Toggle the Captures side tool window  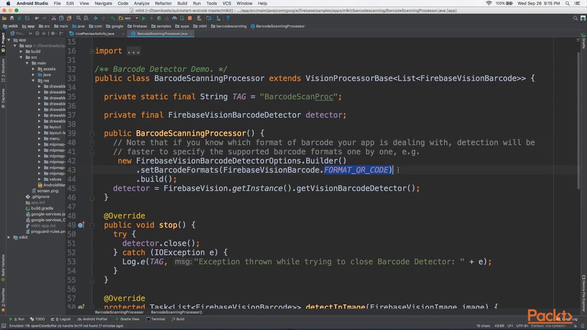(x=3, y=98)
